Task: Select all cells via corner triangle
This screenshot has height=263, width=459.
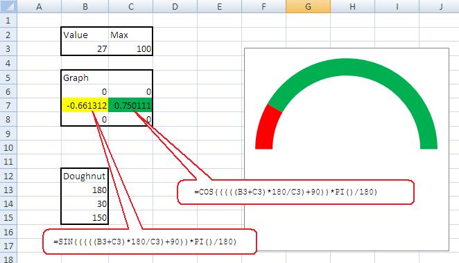Action: coord(8,6)
